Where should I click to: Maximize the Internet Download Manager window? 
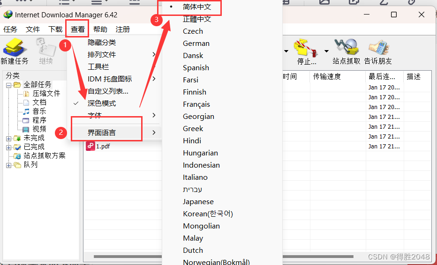(x=394, y=15)
